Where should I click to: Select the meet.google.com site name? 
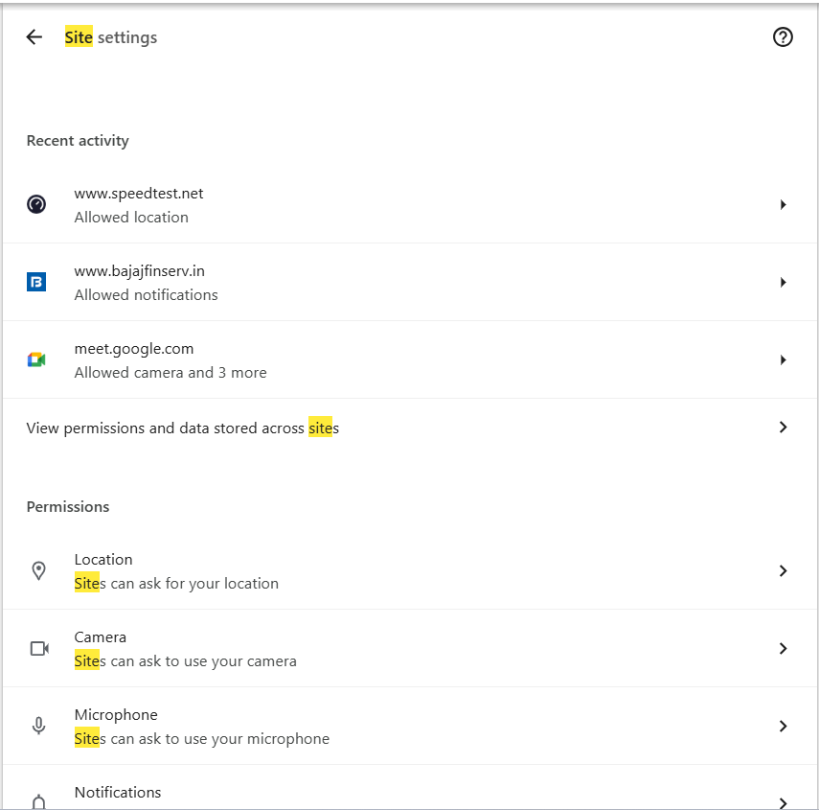[134, 349]
